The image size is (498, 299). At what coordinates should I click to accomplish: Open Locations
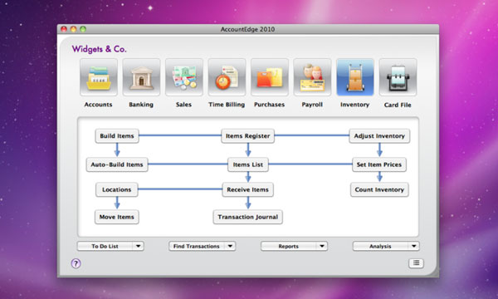[x=116, y=189]
